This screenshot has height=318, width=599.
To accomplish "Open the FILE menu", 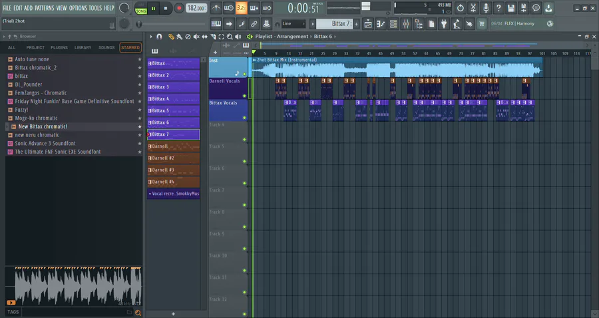I will pos(7,8).
